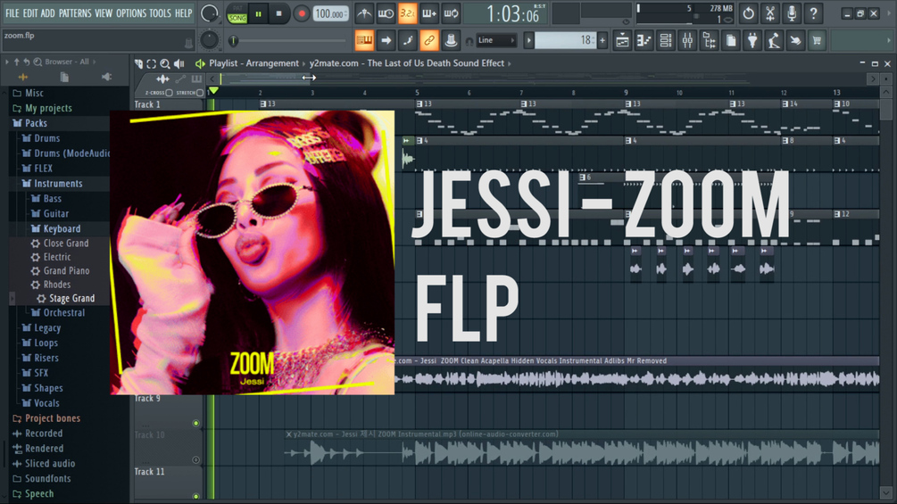The image size is (897, 504).
Task: Open the FILE menu
Action: tap(12, 13)
